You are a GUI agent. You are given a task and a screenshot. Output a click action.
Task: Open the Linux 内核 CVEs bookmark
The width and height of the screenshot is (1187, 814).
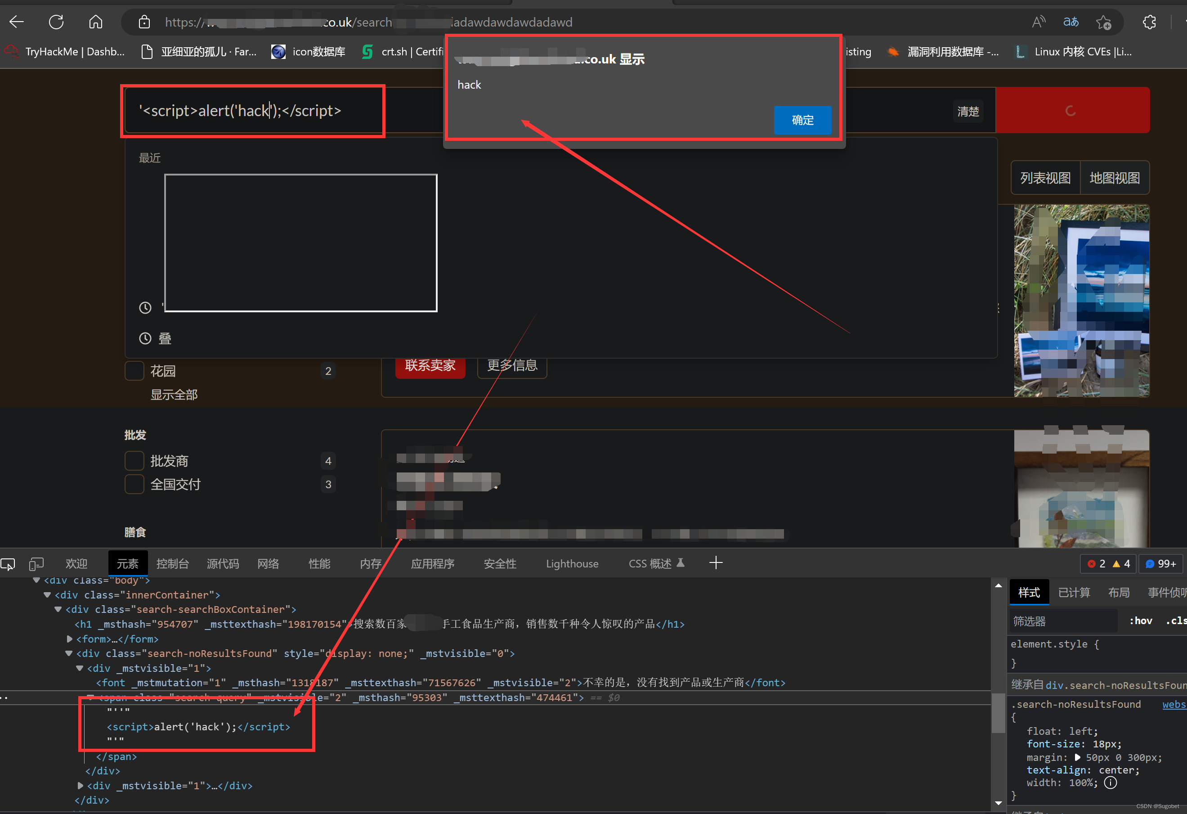point(1073,52)
